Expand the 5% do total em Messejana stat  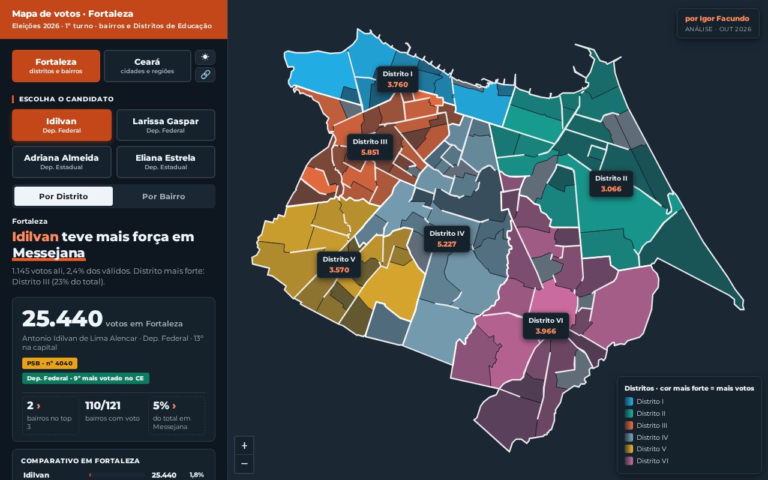click(x=176, y=415)
